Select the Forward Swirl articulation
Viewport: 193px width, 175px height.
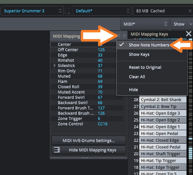click(87, 97)
